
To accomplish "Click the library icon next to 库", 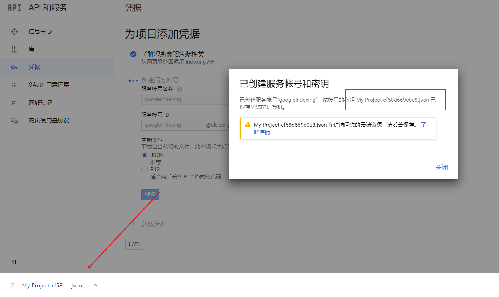I will [14, 49].
